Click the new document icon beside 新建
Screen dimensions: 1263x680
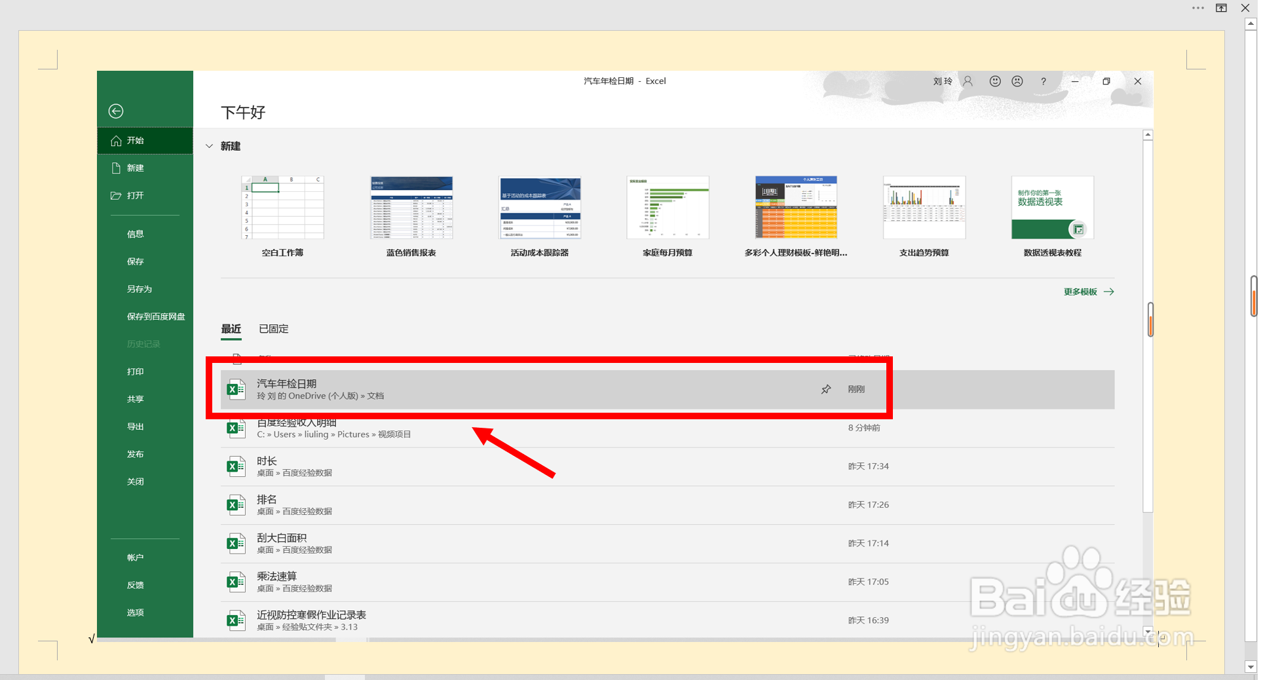pos(116,168)
